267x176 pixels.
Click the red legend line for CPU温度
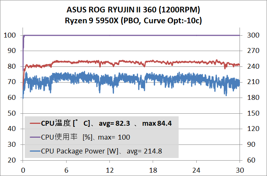(35, 123)
